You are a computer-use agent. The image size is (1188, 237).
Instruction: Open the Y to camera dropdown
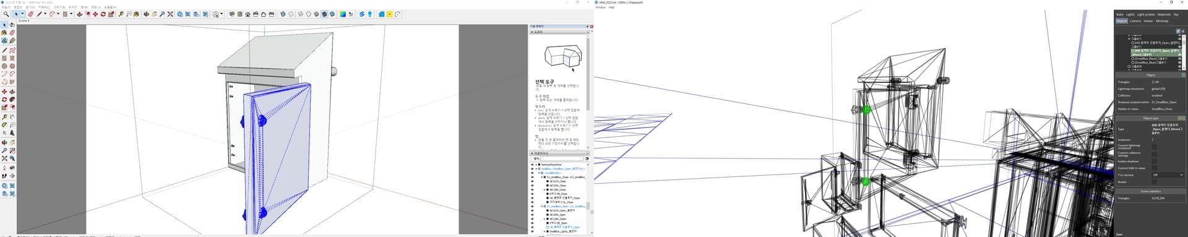click(x=1168, y=175)
